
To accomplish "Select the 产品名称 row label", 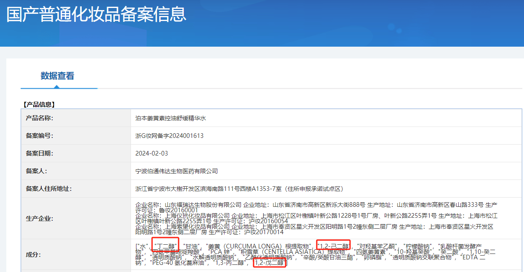I will pyautogui.click(x=40, y=118).
